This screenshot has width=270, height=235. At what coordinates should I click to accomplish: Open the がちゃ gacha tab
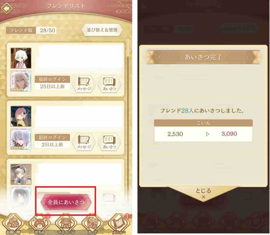pos(40,224)
